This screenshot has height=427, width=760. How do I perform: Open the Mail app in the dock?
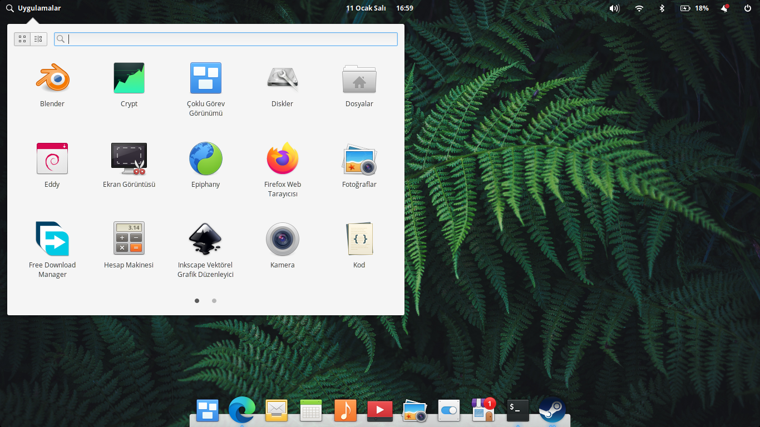[x=277, y=411]
